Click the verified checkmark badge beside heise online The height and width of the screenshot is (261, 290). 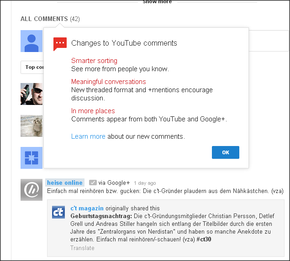point(93,183)
